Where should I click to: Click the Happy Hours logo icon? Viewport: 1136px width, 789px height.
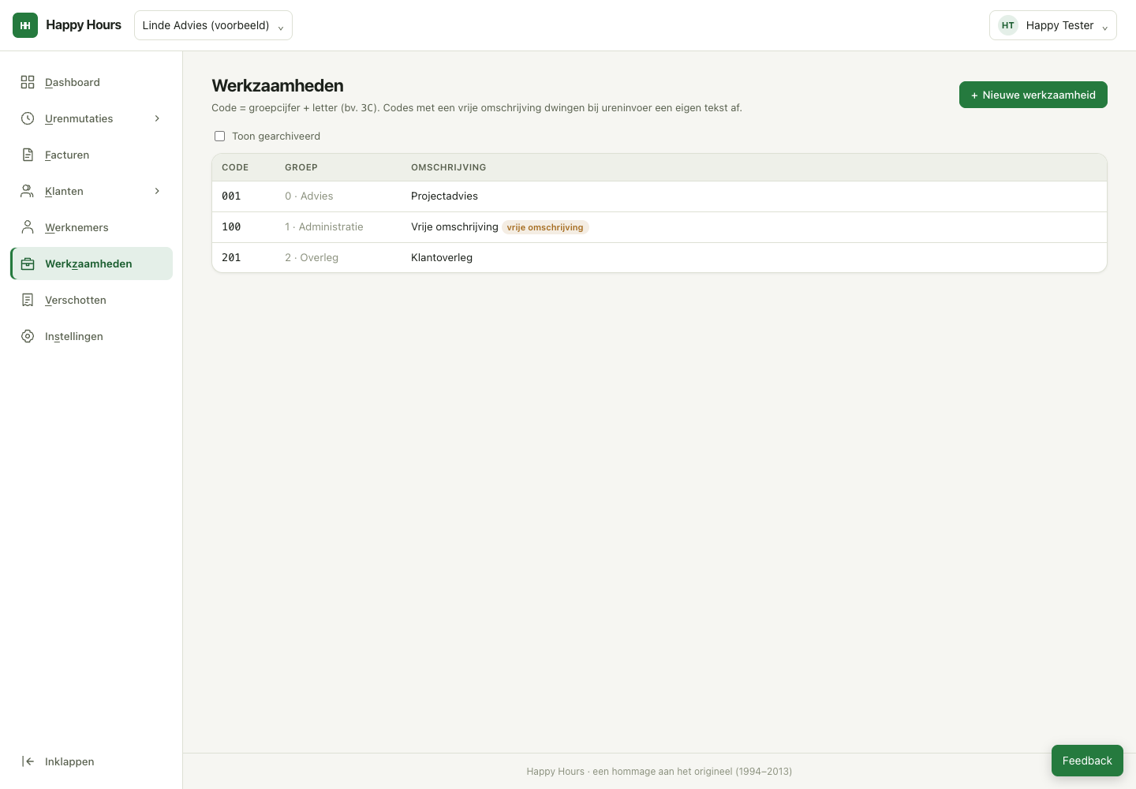(x=25, y=25)
